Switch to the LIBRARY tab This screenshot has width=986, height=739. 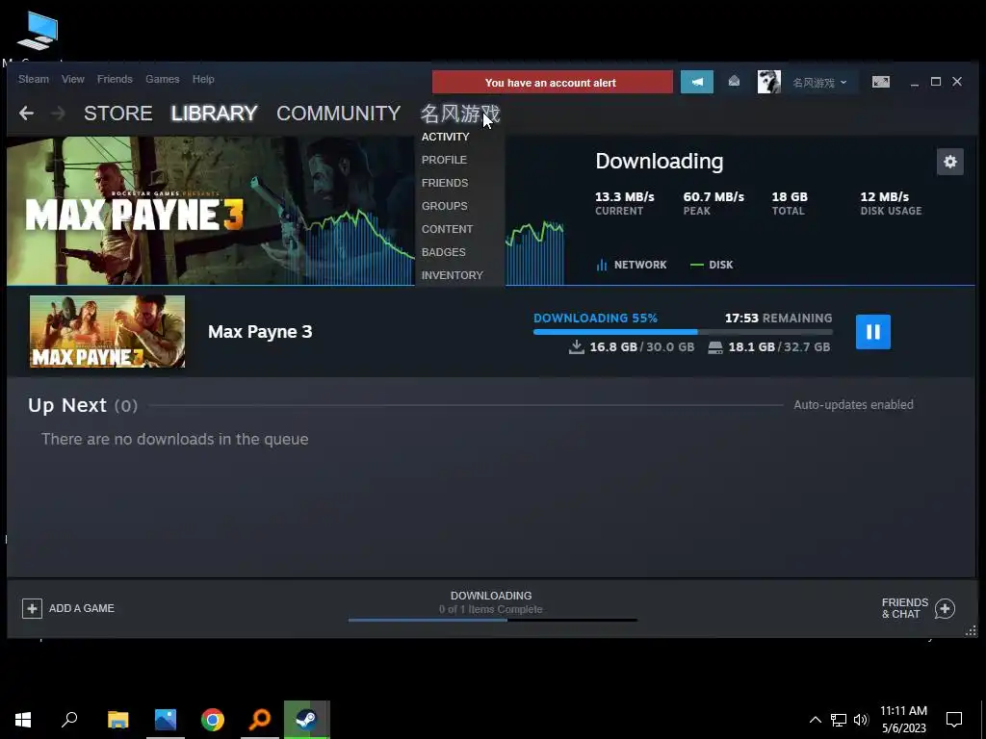[x=215, y=114]
